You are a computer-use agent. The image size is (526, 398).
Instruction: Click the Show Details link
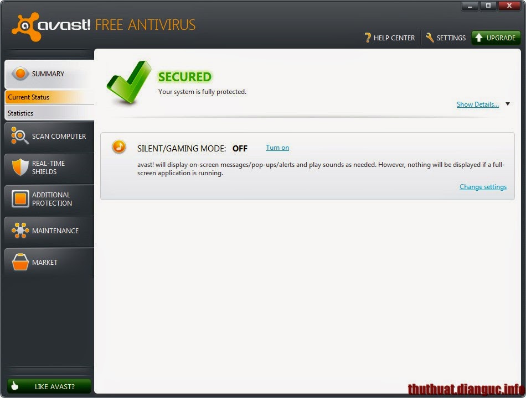478,104
